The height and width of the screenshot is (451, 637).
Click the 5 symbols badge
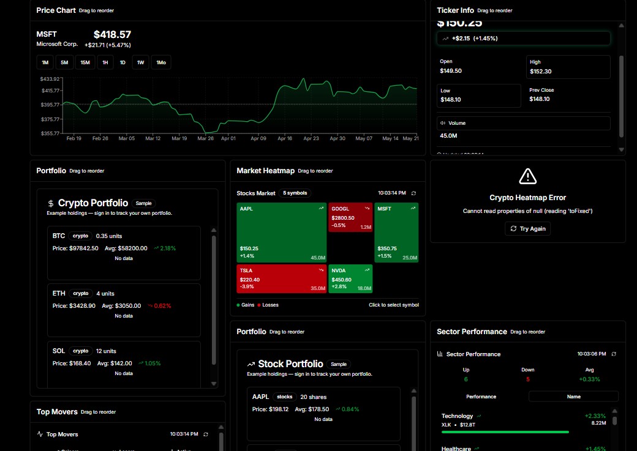pyautogui.click(x=295, y=193)
